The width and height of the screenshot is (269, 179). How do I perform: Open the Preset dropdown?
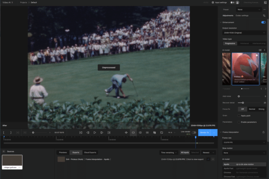tap(249, 10)
